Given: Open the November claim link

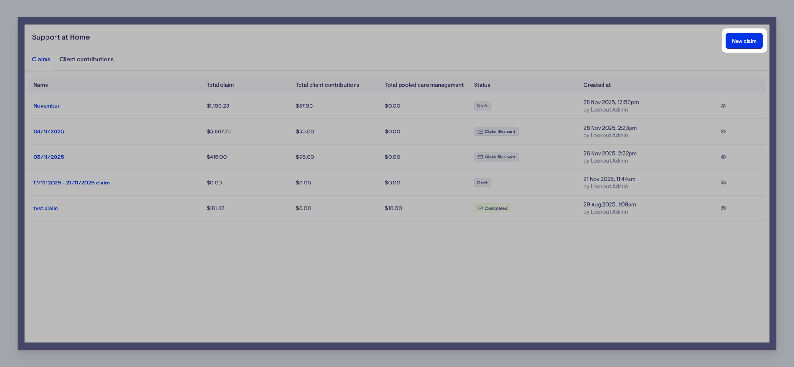Looking at the screenshot, I should pos(46,106).
